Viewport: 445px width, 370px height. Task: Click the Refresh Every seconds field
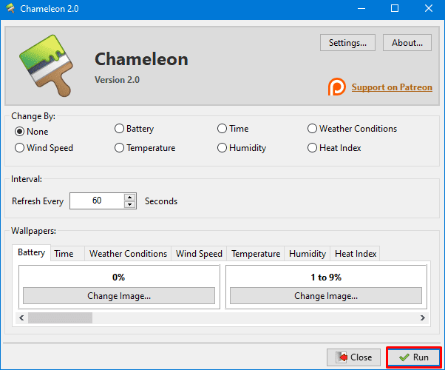coord(97,201)
